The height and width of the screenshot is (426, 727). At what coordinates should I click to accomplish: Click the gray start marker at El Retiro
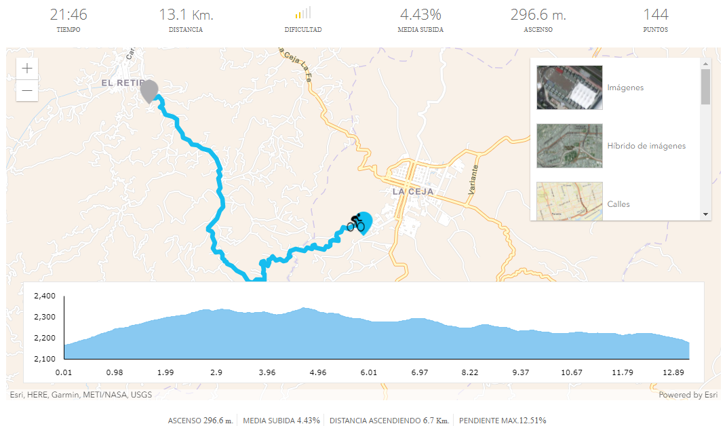pyautogui.click(x=149, y=92)
